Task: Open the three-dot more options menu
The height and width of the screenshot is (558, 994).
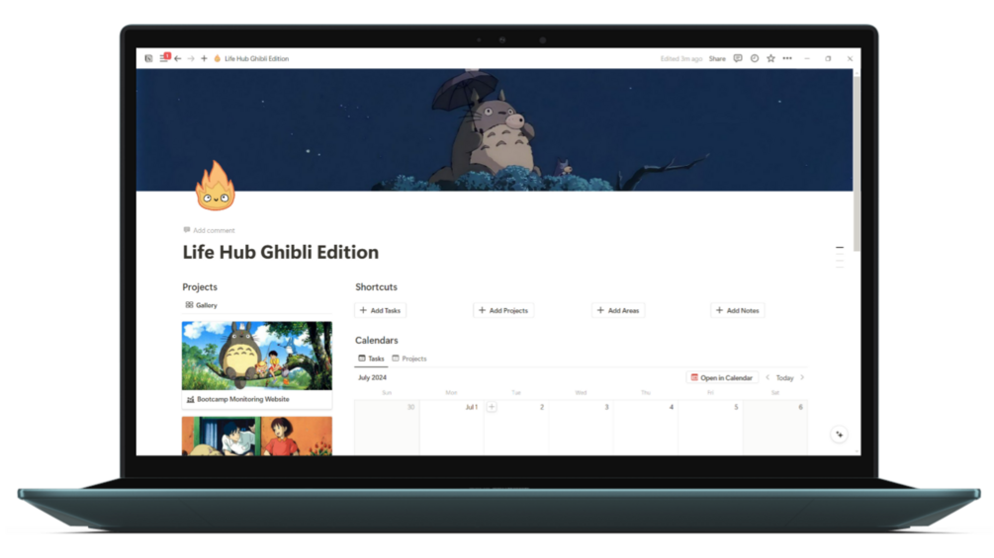Action: click(x=787, y=58)
